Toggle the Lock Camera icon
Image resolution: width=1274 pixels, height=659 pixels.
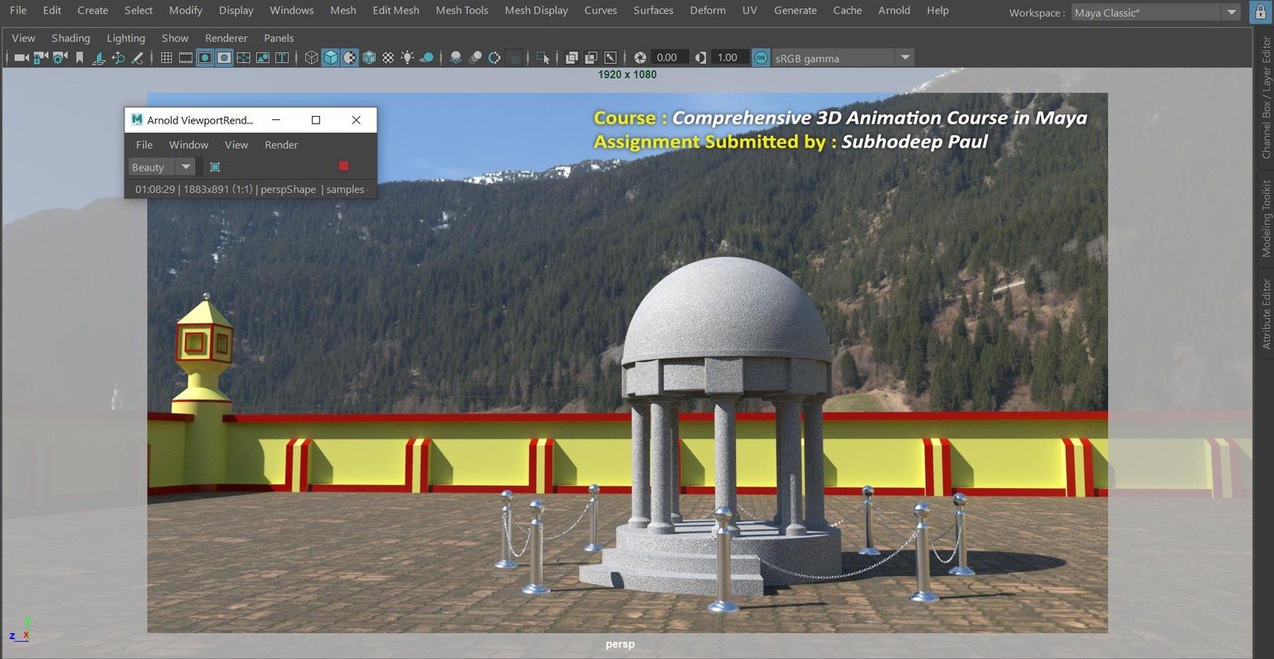click(x=41, y=57)
